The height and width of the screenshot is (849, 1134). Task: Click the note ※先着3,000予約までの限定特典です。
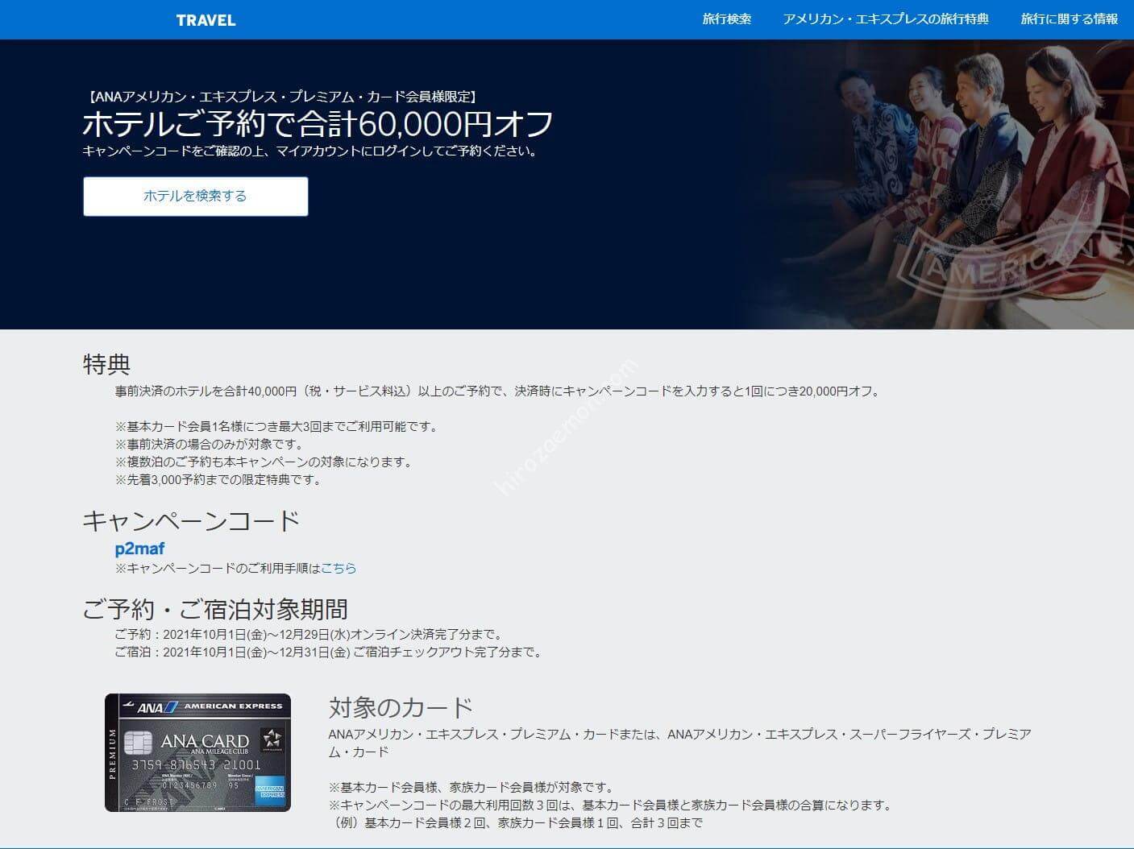point(219,480)
